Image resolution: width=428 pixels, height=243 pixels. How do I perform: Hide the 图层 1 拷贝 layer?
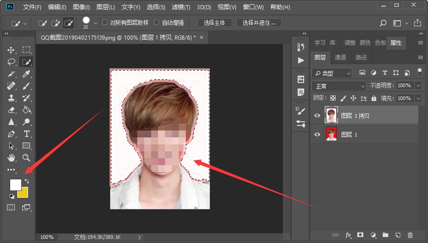click(x=317, y=116)
